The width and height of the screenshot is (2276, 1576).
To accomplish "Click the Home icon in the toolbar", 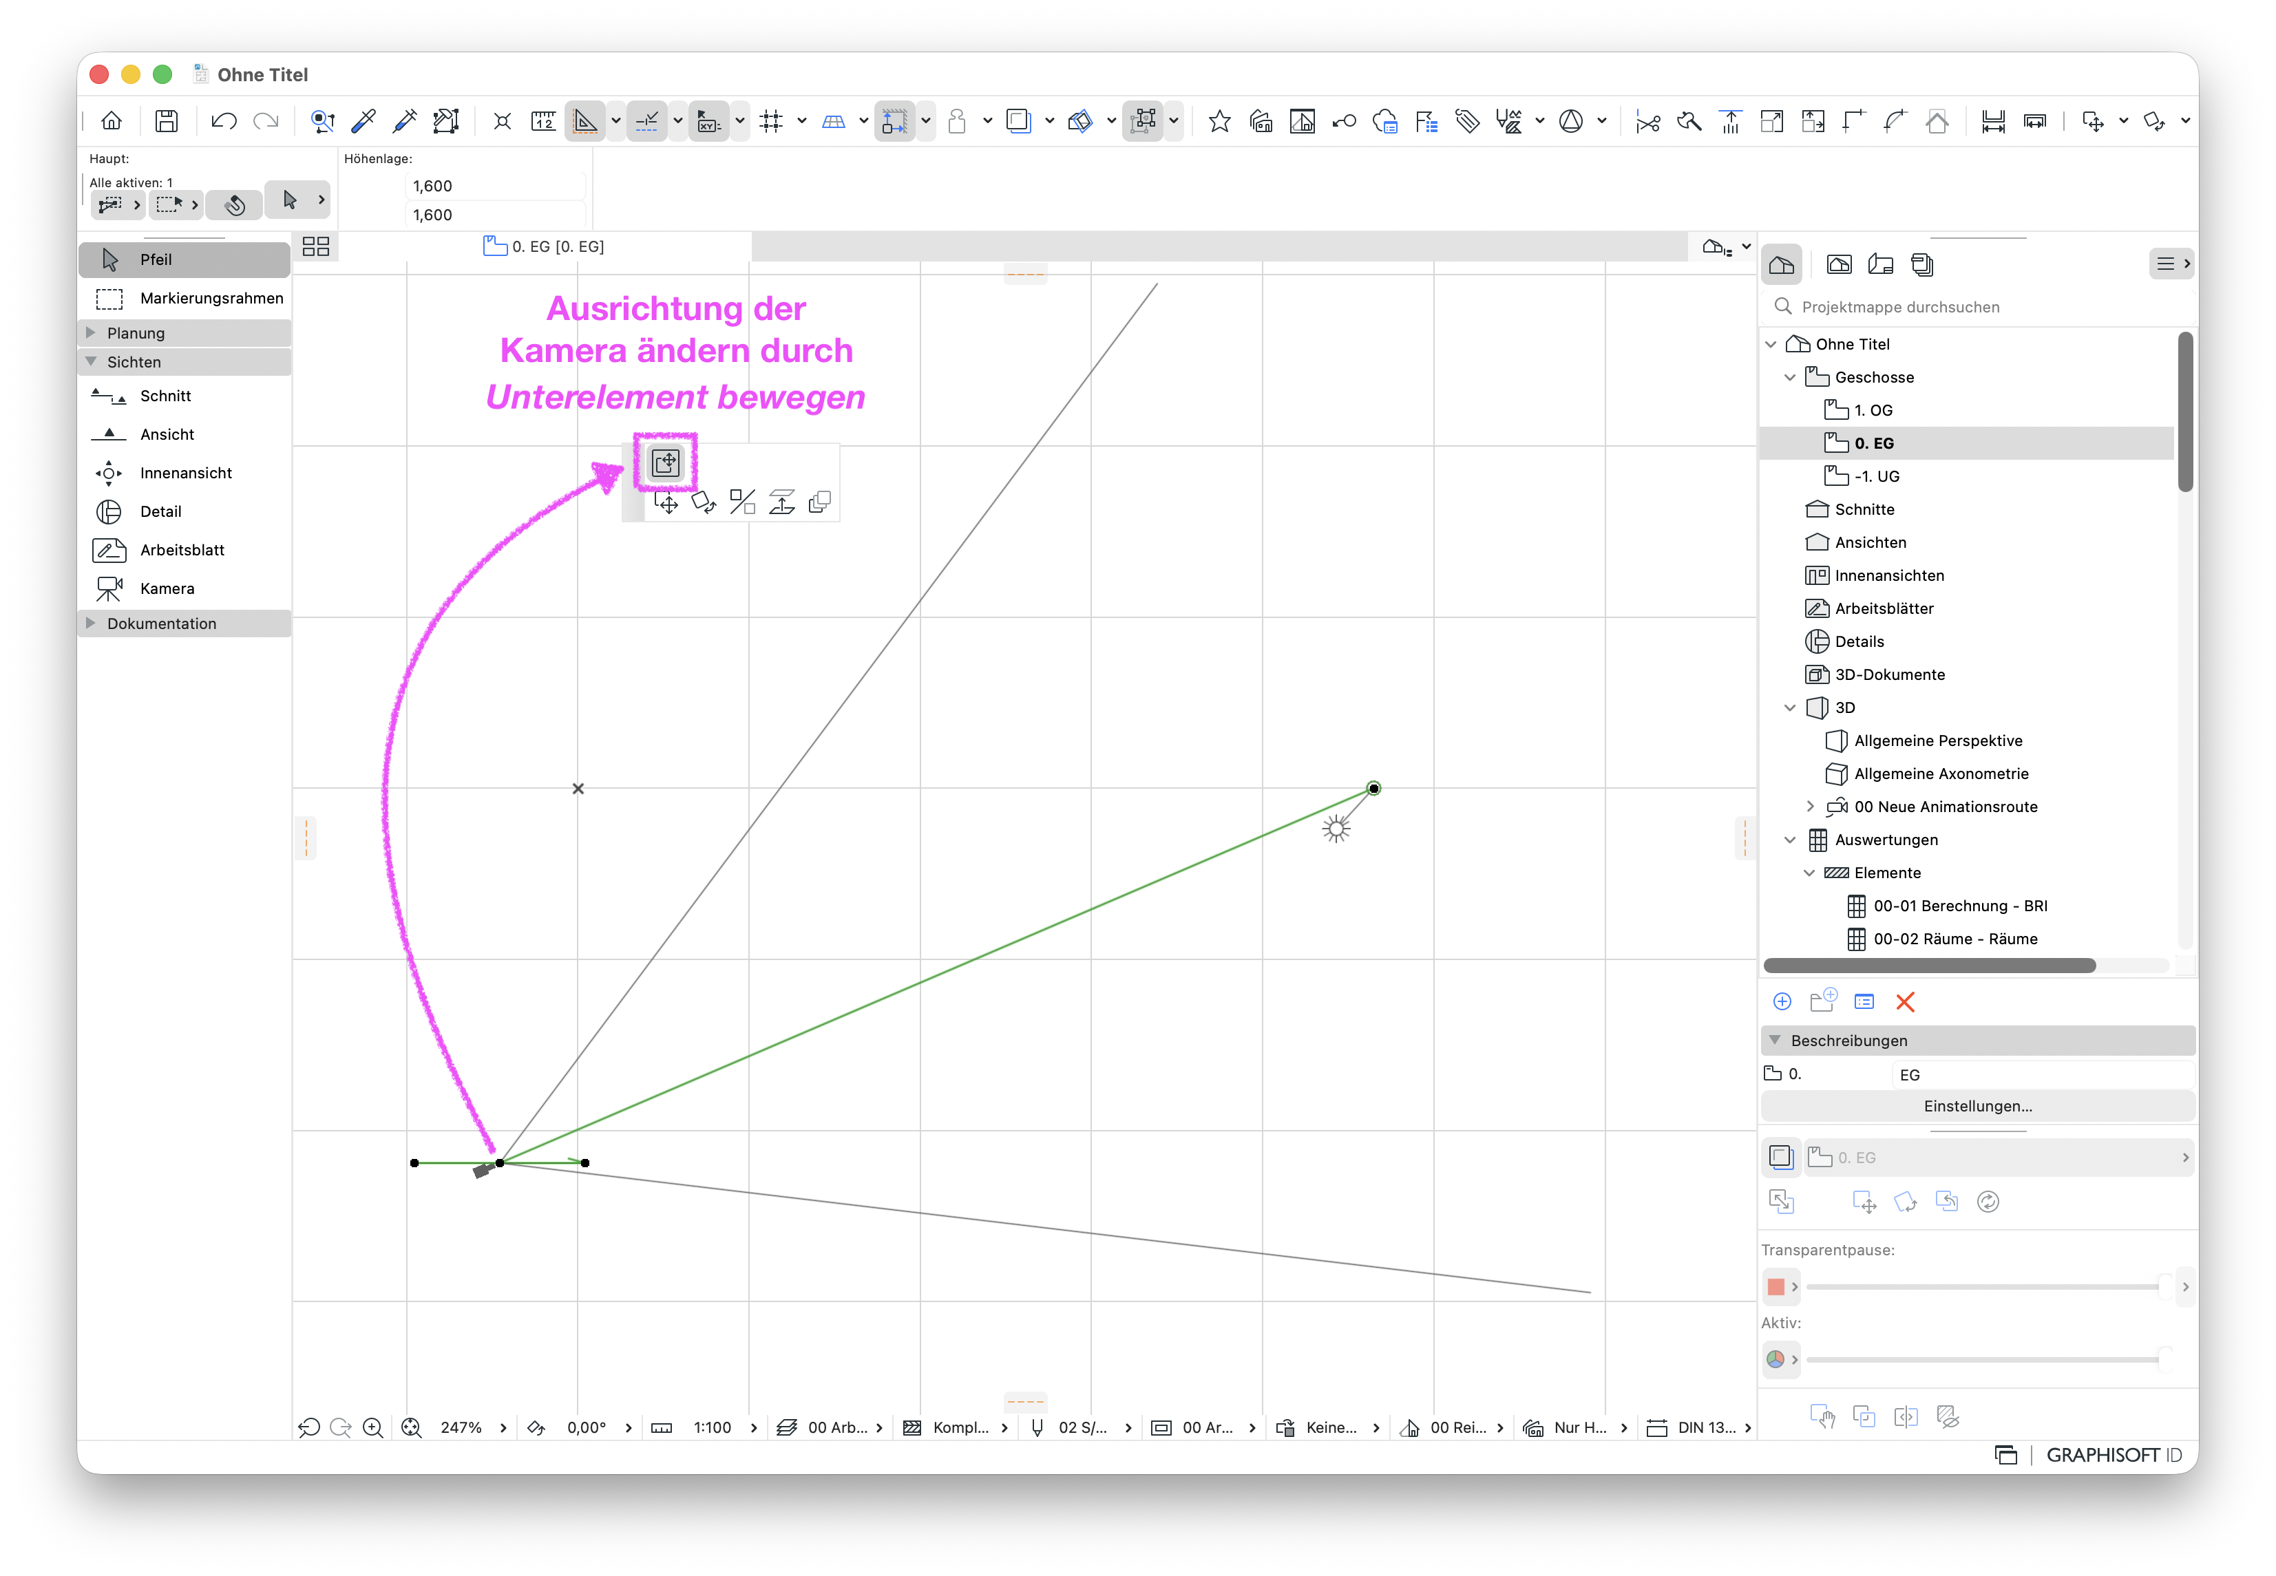I will pyautogui.click(x=112, y=121).
